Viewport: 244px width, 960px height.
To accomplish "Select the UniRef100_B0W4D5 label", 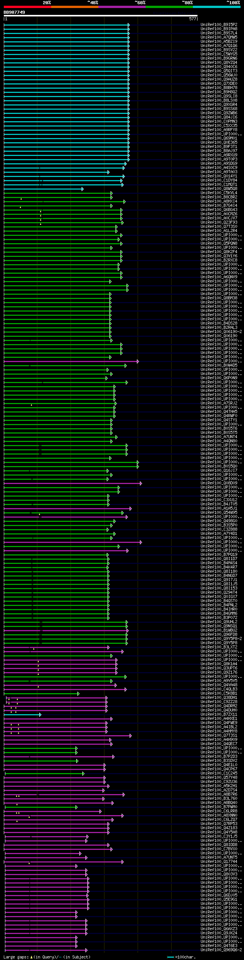I will coord(219,365).
